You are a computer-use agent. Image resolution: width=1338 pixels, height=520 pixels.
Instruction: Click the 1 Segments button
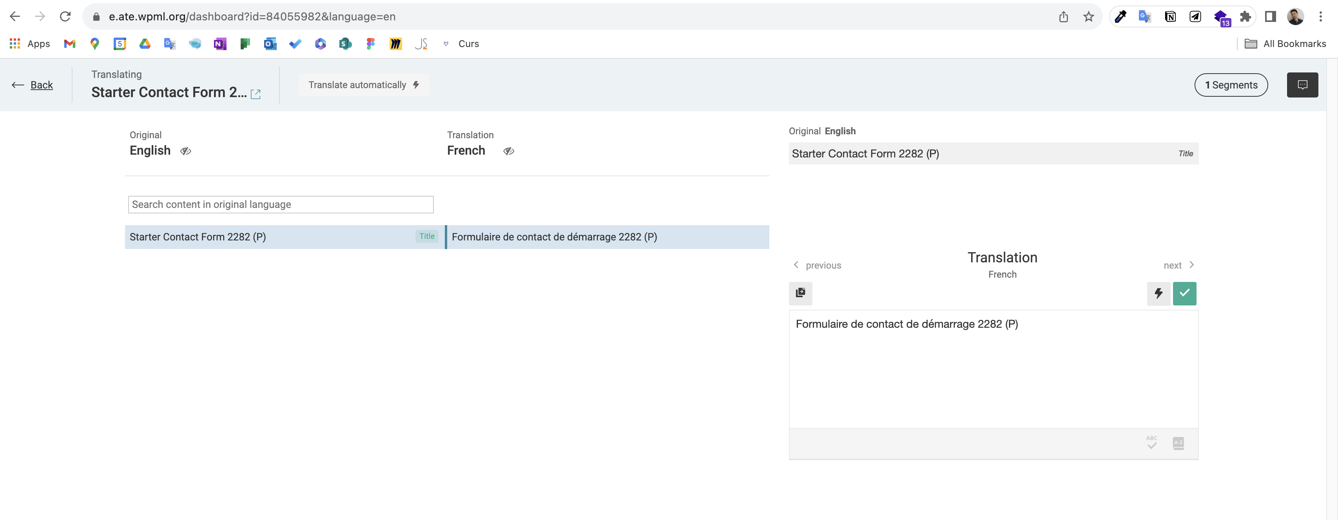[x=1231, y=85]
